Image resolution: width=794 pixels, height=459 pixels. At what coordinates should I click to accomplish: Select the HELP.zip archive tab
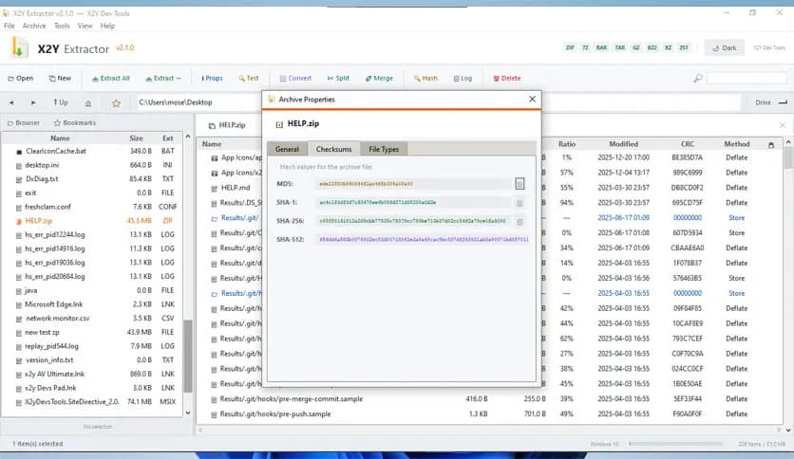click(227, 125)
